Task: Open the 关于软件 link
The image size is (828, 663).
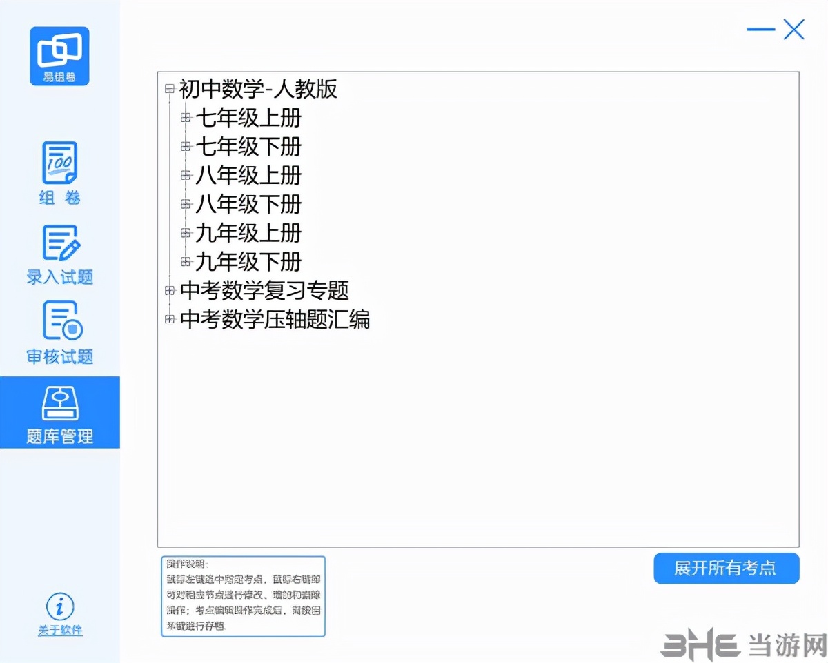Action: [x=59, y=630]
